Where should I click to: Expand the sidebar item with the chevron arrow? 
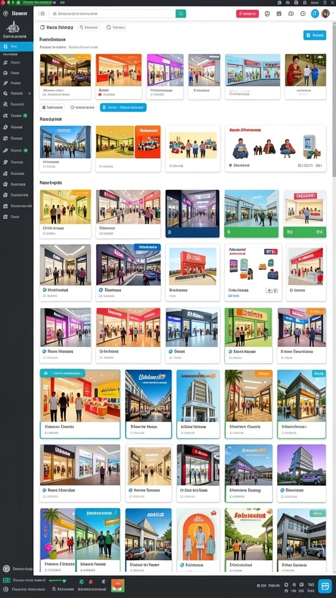click(16, 93)
